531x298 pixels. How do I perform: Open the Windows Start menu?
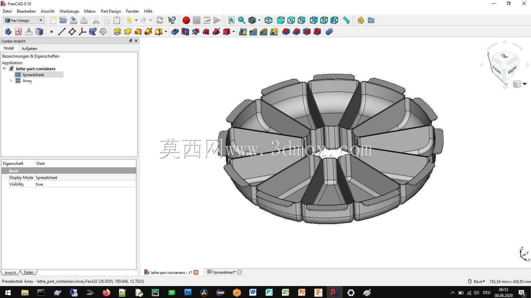point(8,293)
